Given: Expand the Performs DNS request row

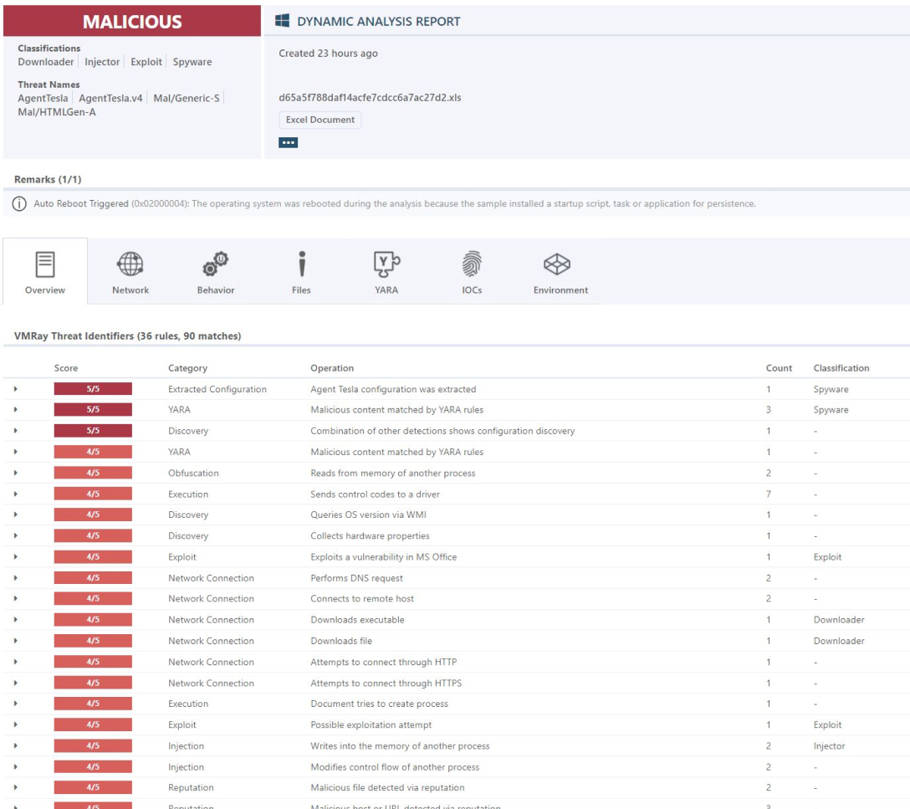Looking at the screenshot, I should 16,578.
